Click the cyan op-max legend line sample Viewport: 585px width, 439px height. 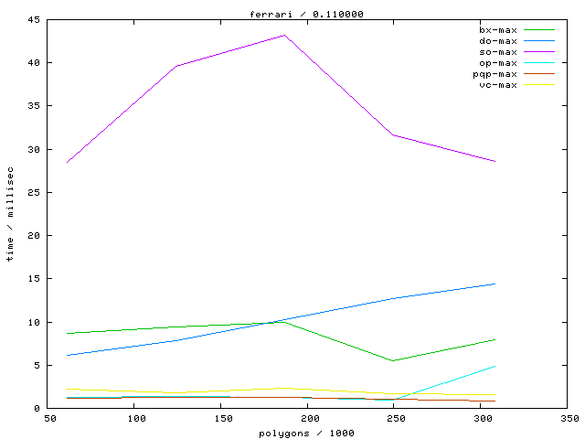(539, 63)
